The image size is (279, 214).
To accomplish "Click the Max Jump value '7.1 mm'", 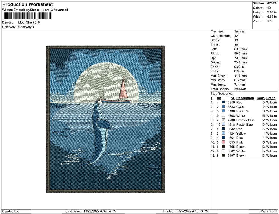I will (x=240, y=85).
